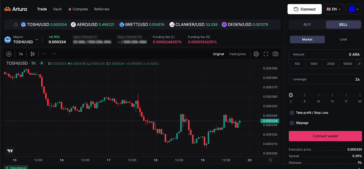Open the blue color theme dropdown
Viewport: 364px width, 169px height.
click(x=354, y=9)
